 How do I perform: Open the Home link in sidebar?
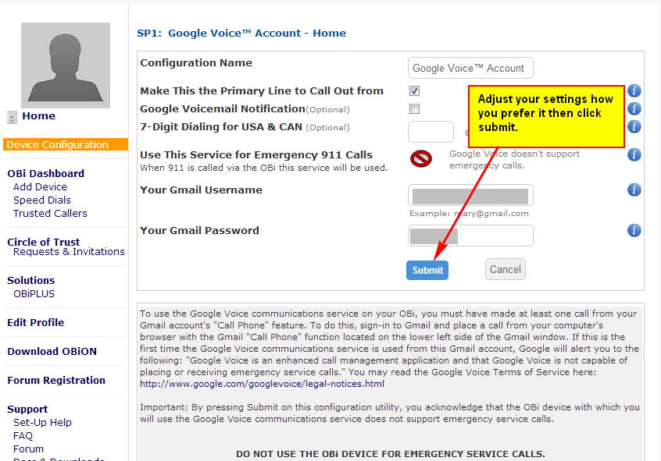38,115
